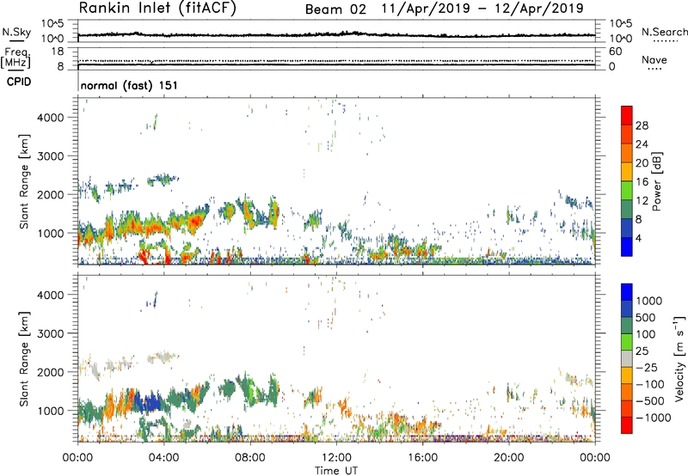This screenshot has width=688, height=476.
Task: Click the "-25" velocity colorbar value
Action: pos(647,367)
